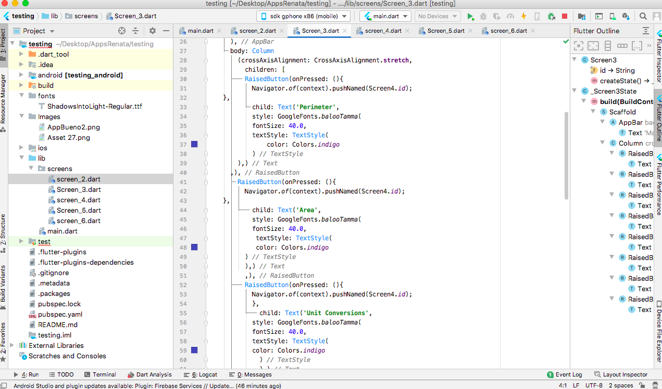Open the Flutter Inspector side tab
This screenshot has width=662, height=389.
[x=658, y=57]
